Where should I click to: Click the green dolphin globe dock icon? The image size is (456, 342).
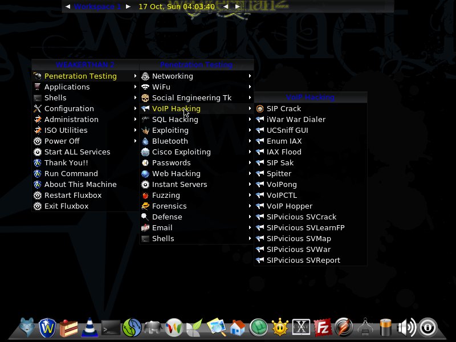click(x=132, y=328)
